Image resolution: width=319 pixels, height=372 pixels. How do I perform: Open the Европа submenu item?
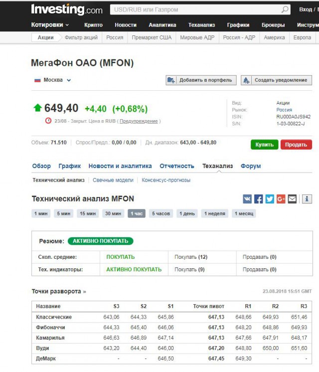pos(302,37)
